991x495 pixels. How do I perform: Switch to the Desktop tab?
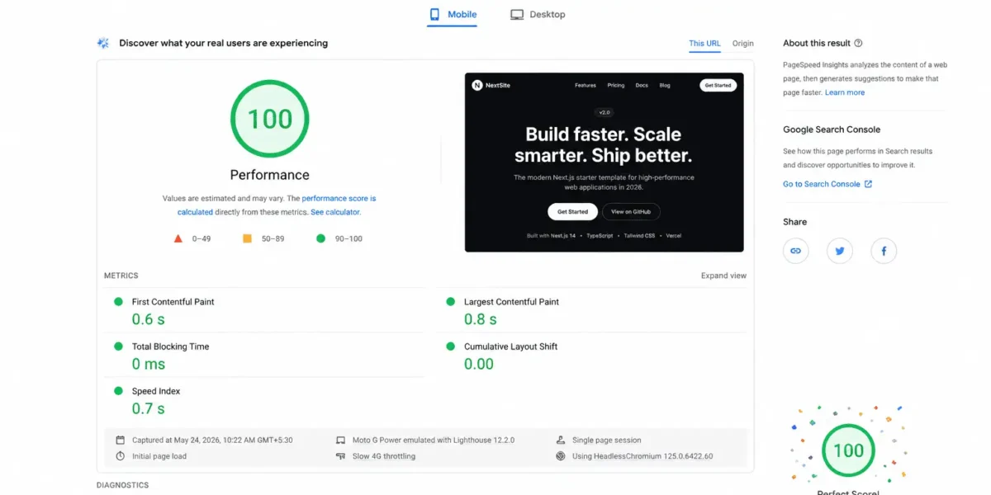538,15
